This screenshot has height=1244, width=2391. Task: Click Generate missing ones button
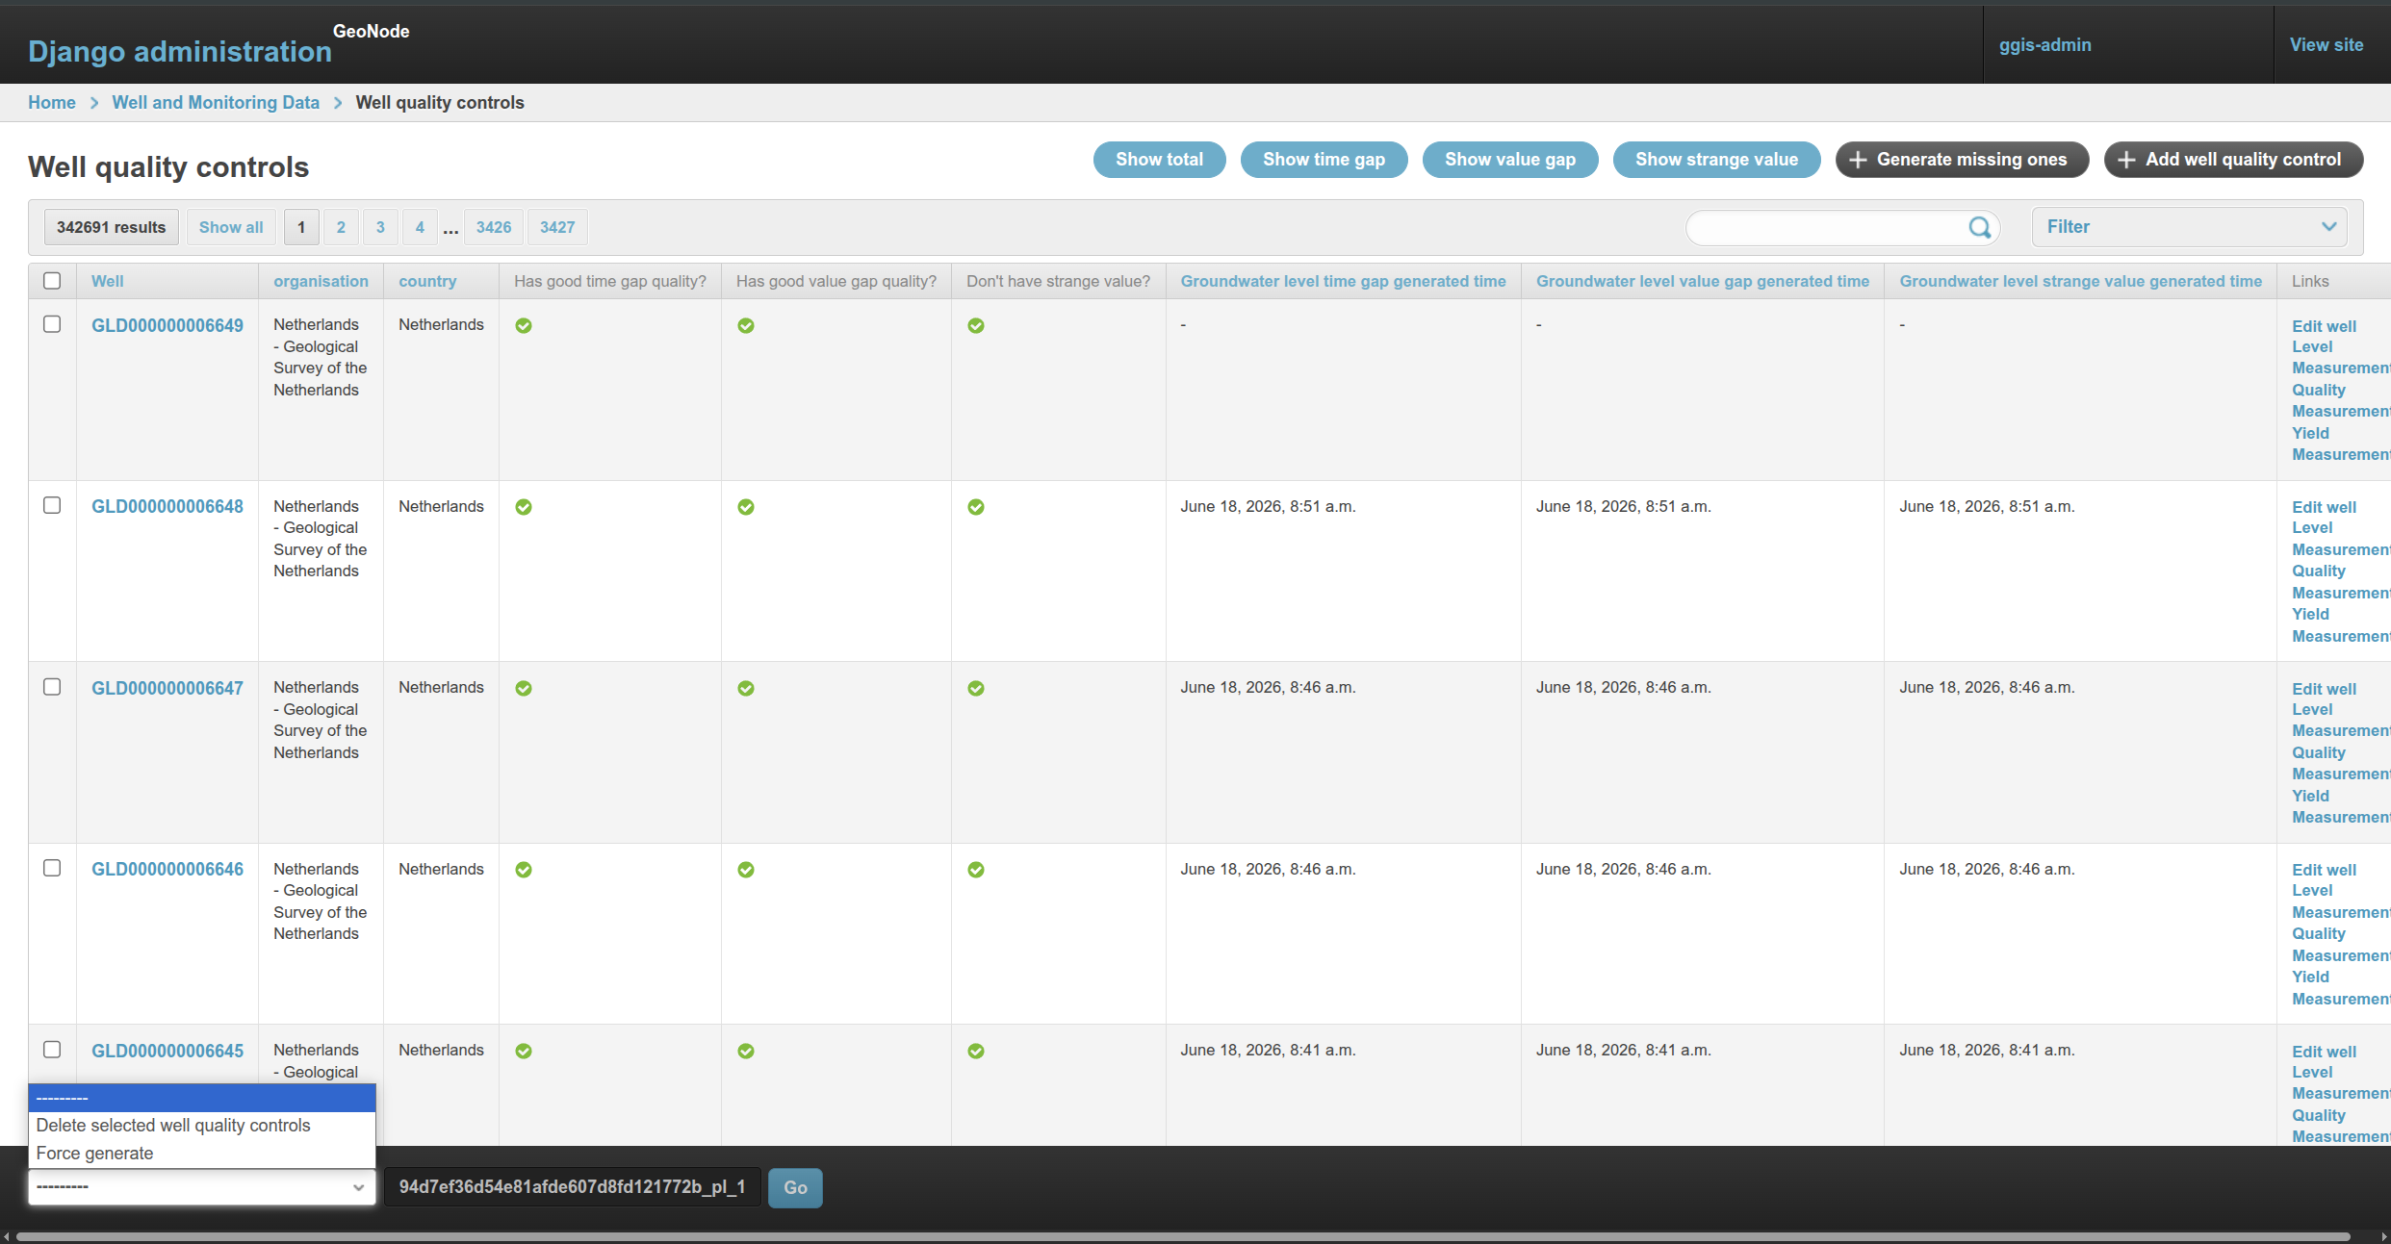click(1962, 160)
